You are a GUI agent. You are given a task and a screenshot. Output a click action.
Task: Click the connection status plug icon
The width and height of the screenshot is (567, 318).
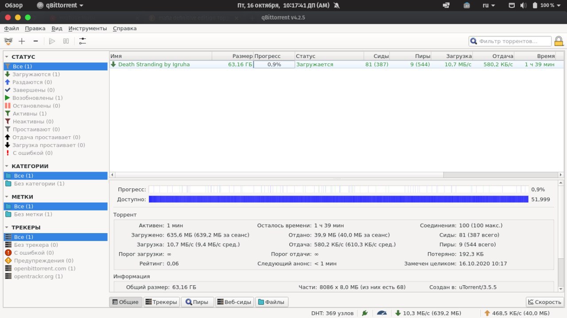click(x=365, y=313)
